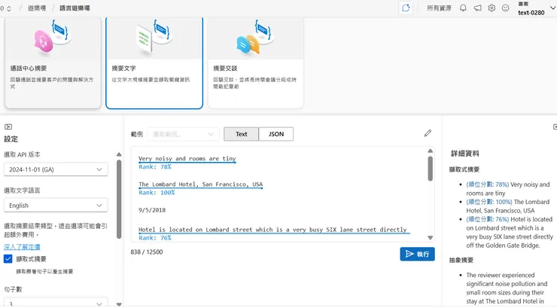Open the API version 2024-11-01 (GA) dropdown
Screen dimensions: 557x308
coord(56,169)
